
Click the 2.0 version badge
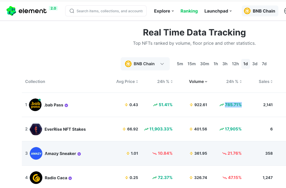53,8
